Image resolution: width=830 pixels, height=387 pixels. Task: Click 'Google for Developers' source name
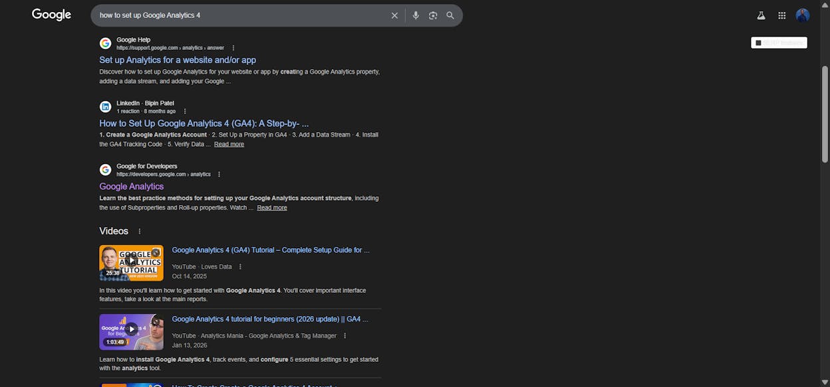(x=147, y=167)
